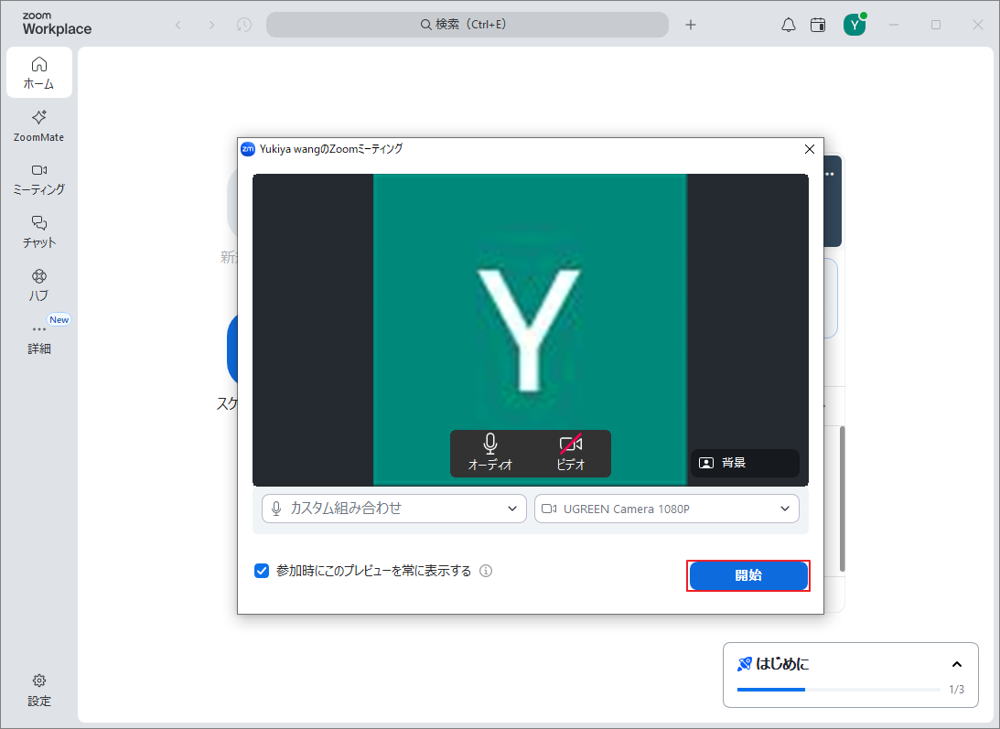Open the 背景 background options
Screen dimensions: 1000x729
pyautogui.click(x=744, y=463)
